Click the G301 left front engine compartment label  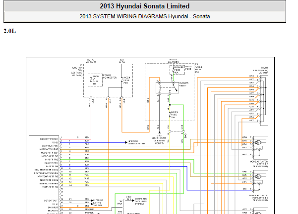point(159,139)
